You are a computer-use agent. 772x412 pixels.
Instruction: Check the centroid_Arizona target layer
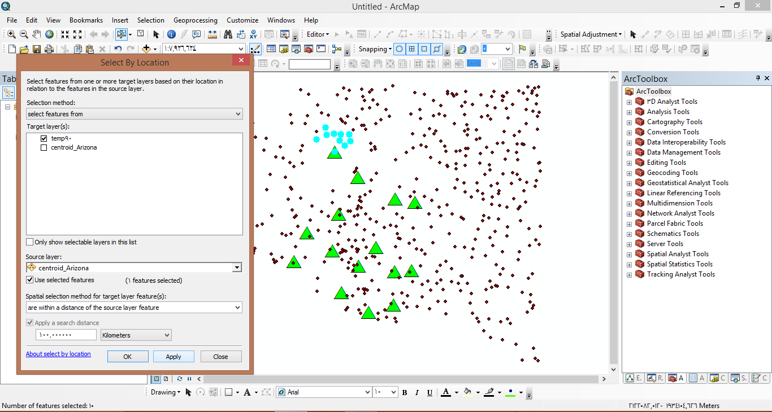44,148
